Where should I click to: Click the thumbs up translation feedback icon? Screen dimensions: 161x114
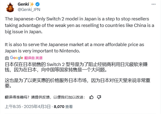click(x=92, y=97)
